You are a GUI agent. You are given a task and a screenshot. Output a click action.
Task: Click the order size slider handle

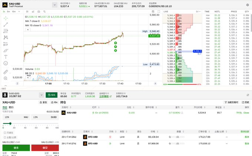(x=10, y=124)
